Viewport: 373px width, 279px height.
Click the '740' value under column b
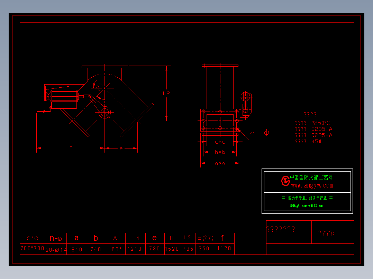click(95, 249)
